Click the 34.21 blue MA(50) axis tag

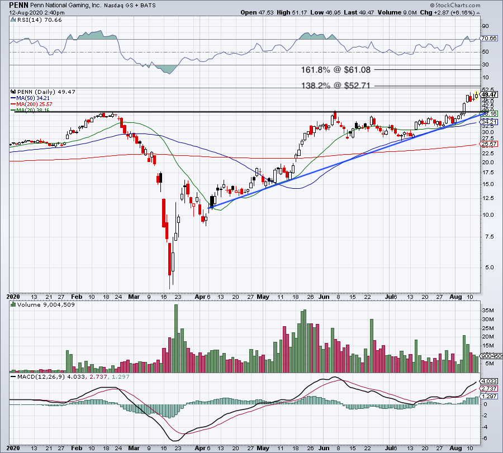coord(489,122)
